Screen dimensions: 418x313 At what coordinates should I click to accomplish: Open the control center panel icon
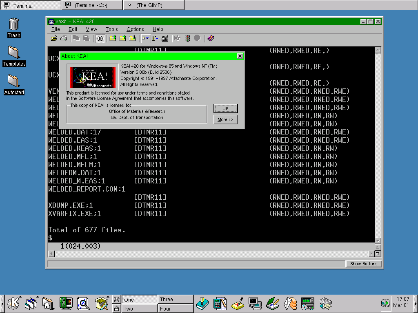66,304
